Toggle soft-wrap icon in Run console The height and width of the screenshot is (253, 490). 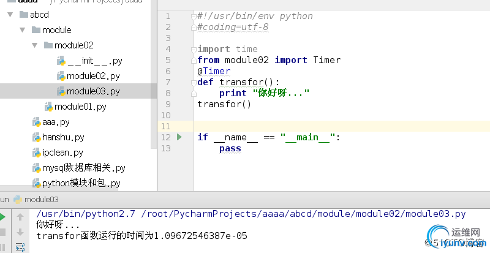(x=20, y=247)
